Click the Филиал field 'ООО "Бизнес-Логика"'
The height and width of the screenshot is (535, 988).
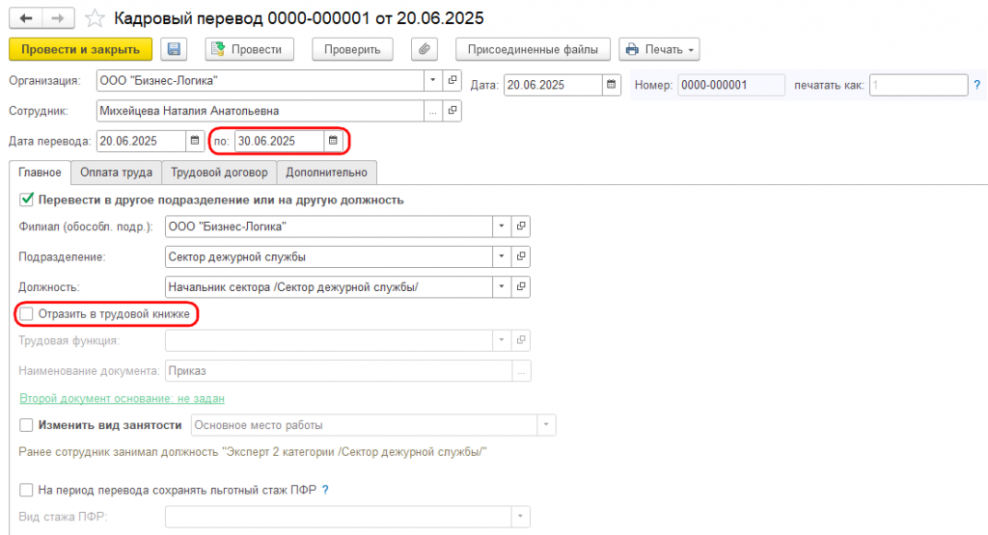[329, 227]
